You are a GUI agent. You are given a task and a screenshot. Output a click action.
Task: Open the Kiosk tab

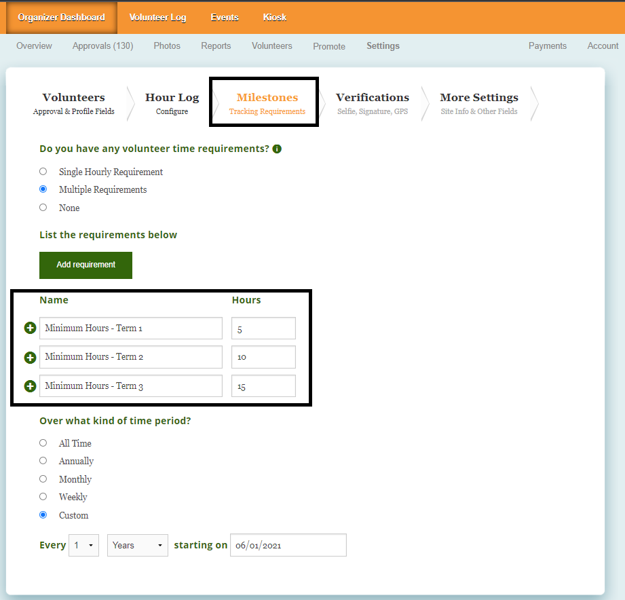point(275,18)
